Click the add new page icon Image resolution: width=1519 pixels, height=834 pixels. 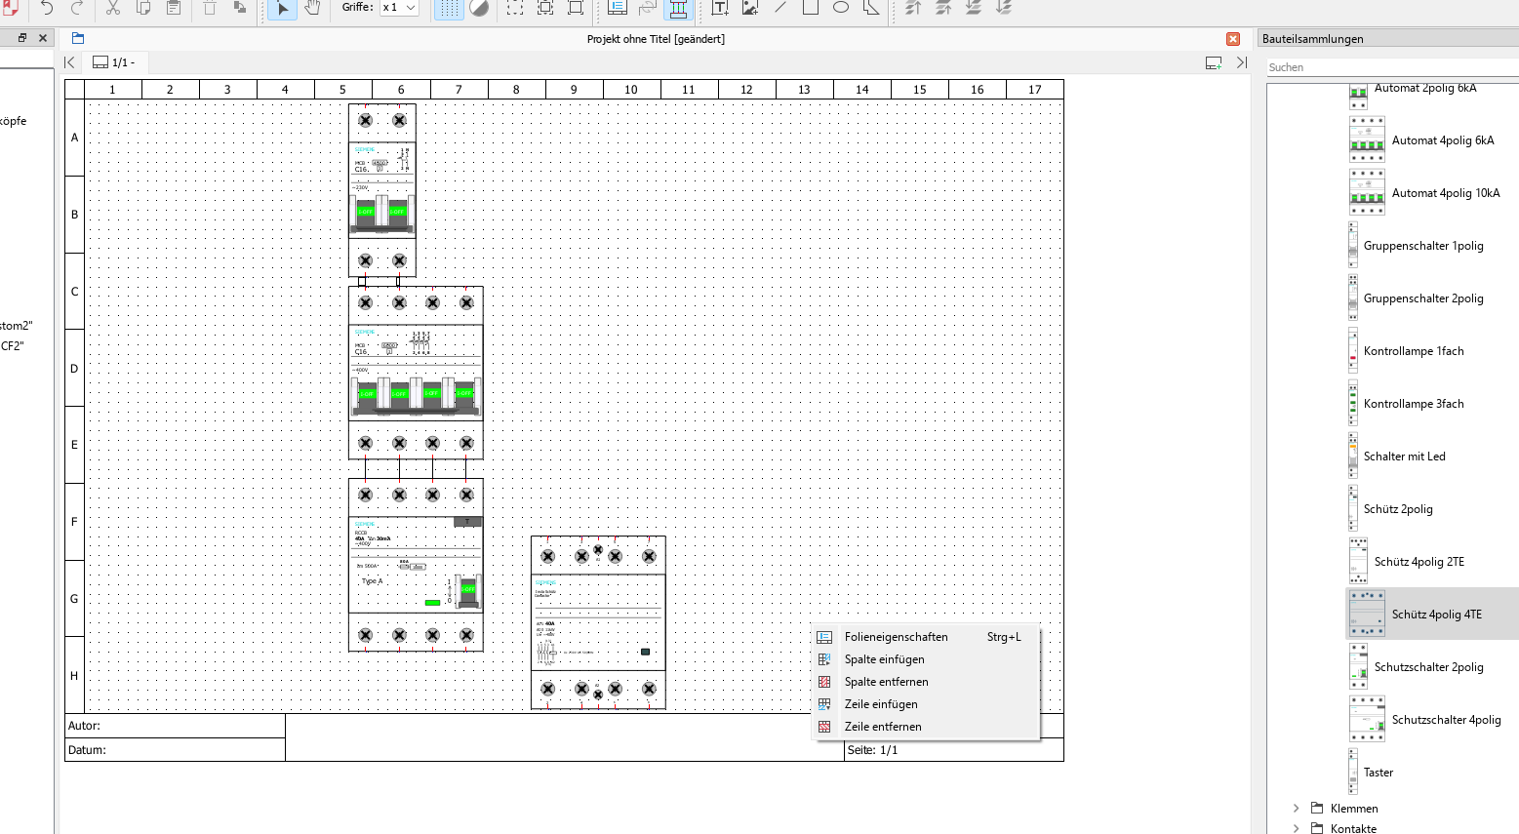(1213, 62)
